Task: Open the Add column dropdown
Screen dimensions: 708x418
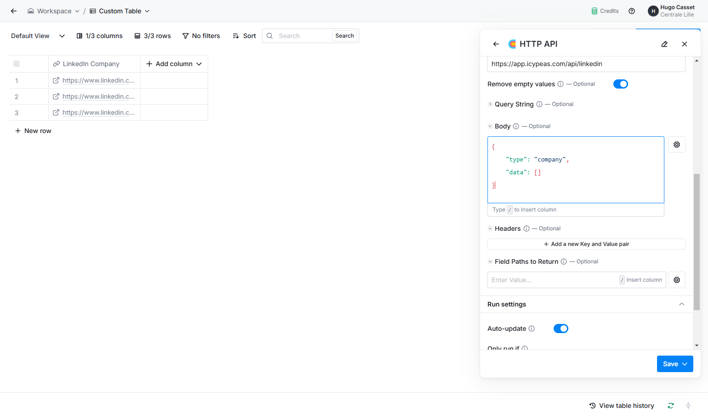Action: (174, 64)
